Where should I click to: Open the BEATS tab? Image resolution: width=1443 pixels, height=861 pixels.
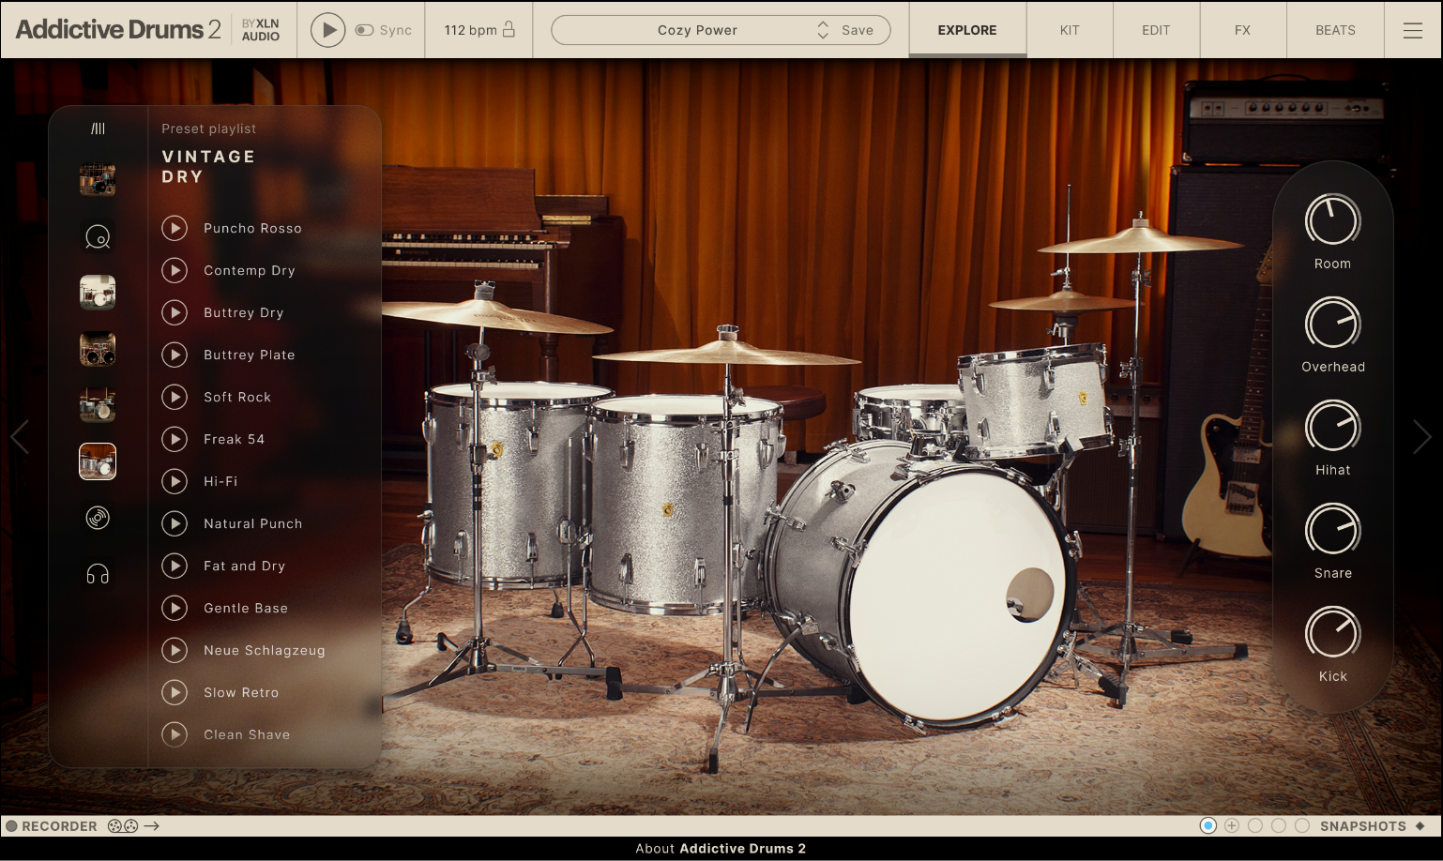1335,30
